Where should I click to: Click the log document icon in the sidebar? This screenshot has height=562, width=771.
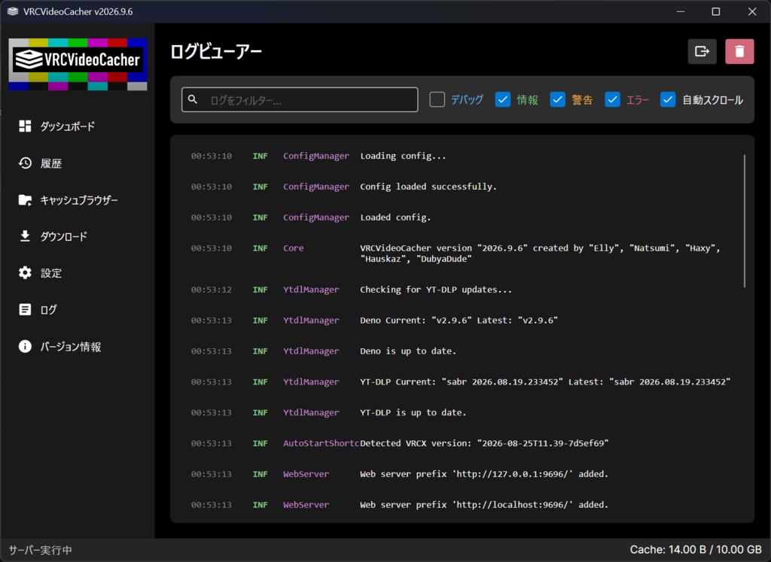[x=25, y=309]
